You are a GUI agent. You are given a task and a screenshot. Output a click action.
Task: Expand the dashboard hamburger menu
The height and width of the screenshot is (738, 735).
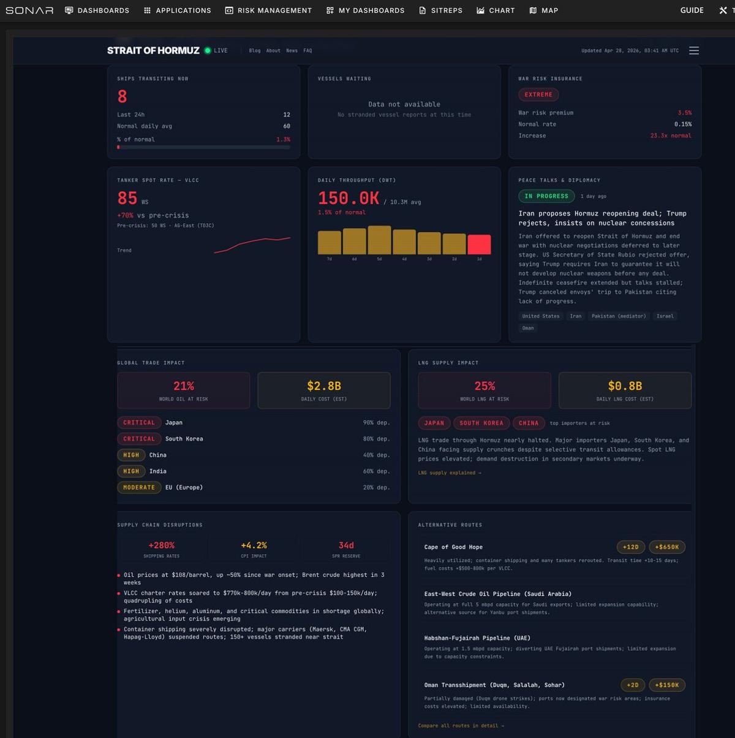694,50
